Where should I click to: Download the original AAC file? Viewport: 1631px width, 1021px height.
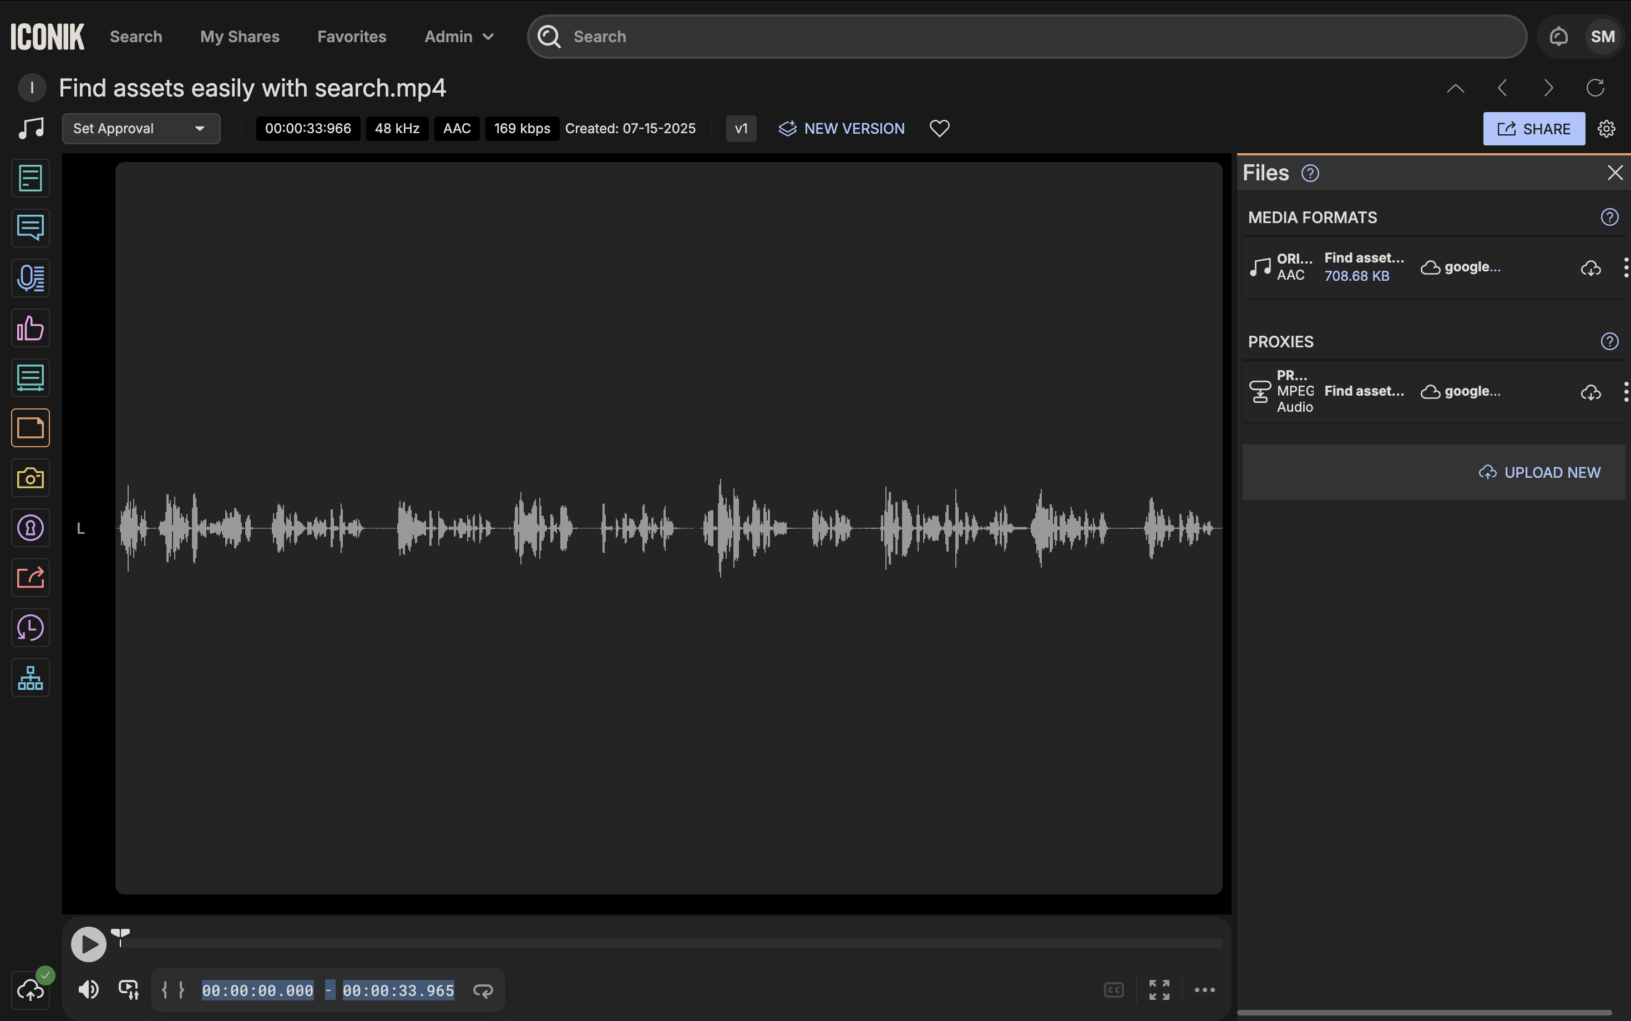pyautogui.click(x=1591, y=268)
